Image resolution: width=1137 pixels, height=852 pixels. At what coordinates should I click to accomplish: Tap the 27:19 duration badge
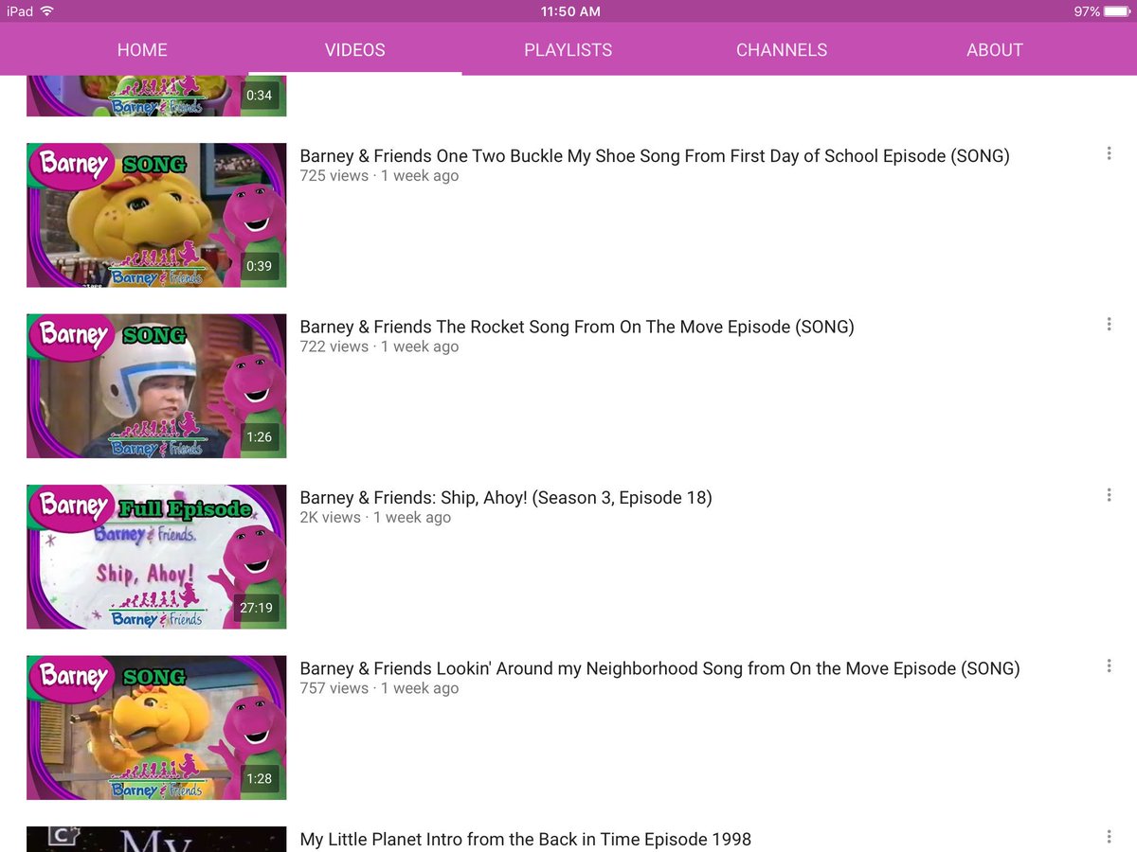[256, 608]
